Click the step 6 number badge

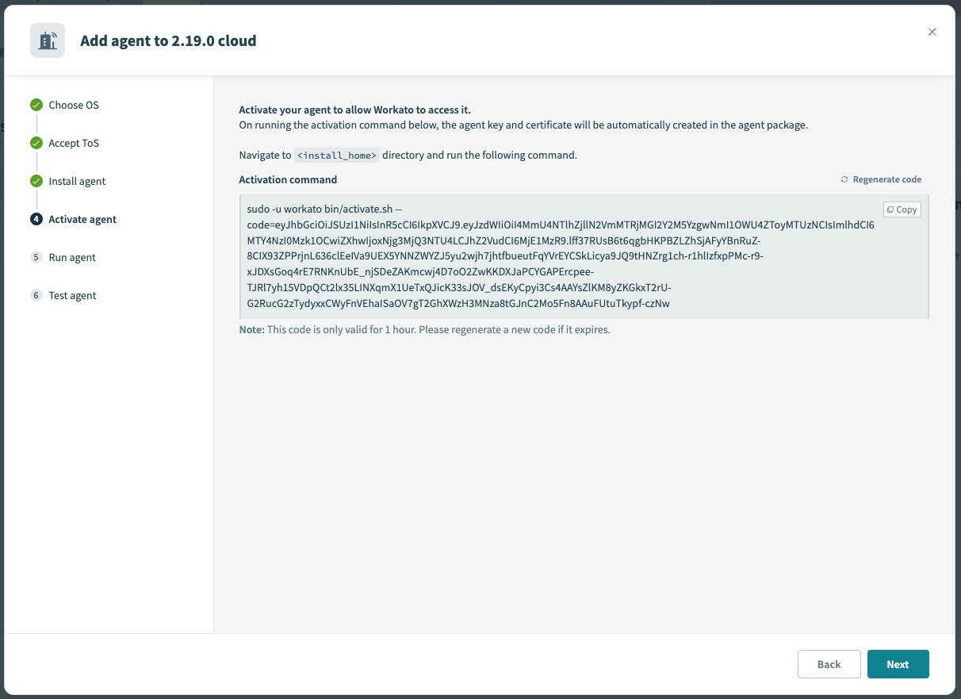36,295
